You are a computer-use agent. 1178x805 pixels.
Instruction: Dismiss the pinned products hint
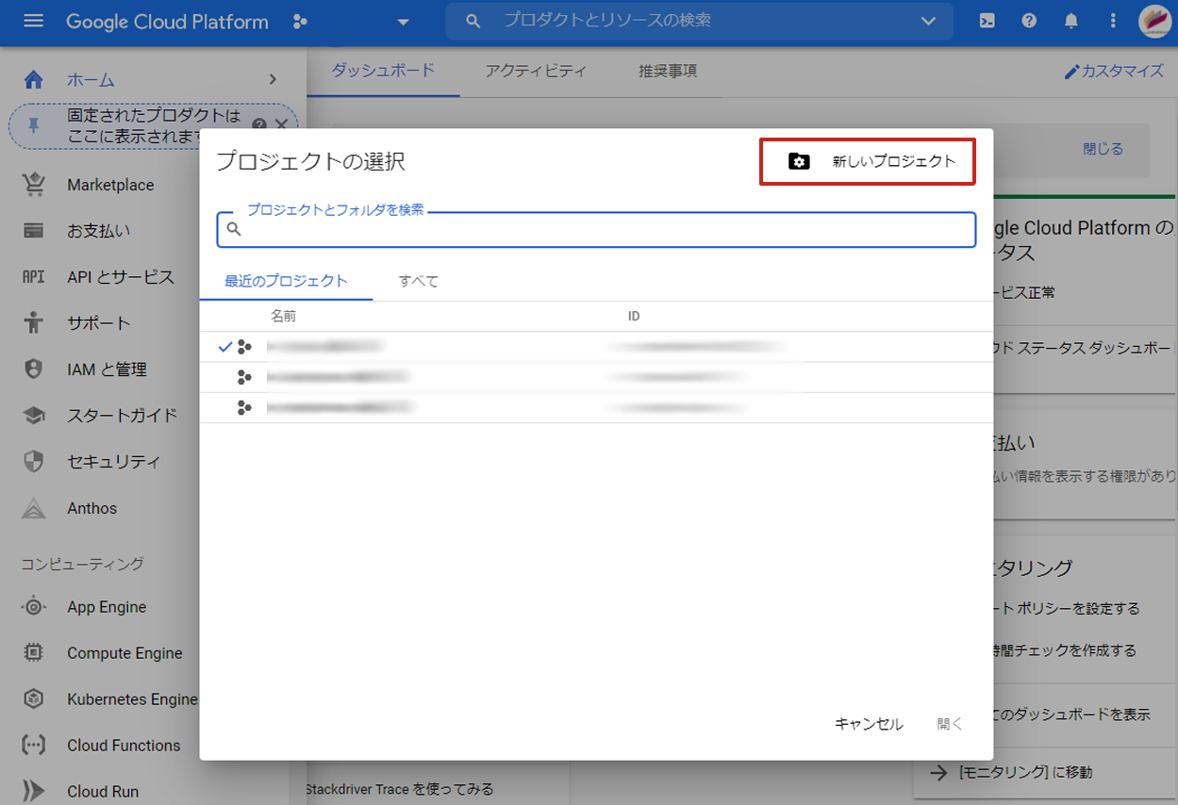coord(280,124)
